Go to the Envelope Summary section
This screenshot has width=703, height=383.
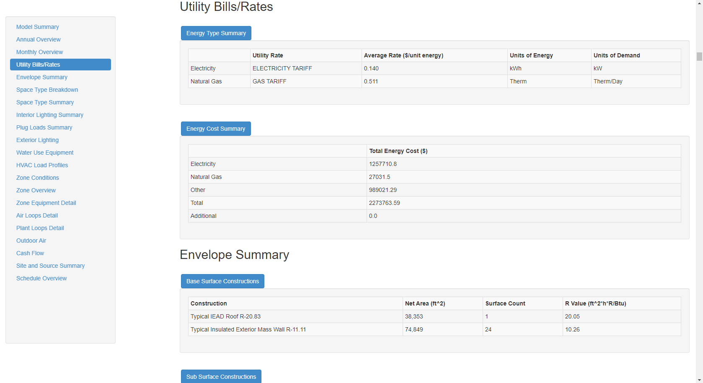pyautogui.click(x=41, y=77)
